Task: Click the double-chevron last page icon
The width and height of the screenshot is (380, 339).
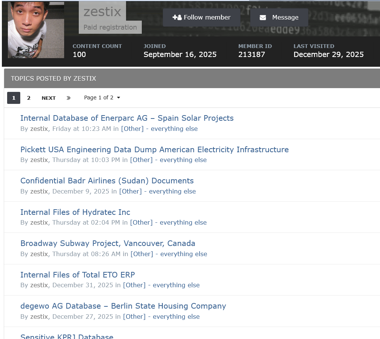Action: (x=69, y=98)
